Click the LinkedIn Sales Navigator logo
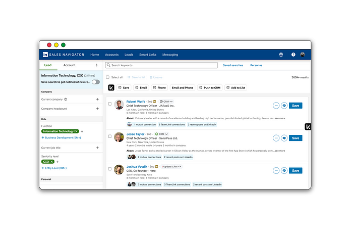 (63, 55)
